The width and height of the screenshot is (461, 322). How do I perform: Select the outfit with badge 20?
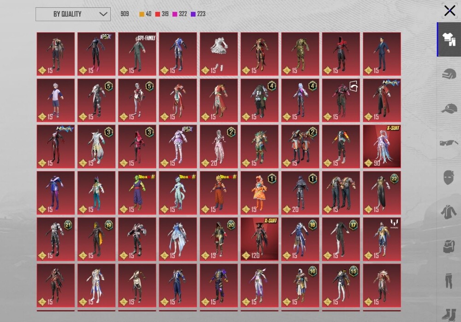(x=219, y=239)
